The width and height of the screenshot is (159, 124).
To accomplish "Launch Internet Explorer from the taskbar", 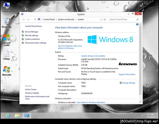I will coord(8,116).
